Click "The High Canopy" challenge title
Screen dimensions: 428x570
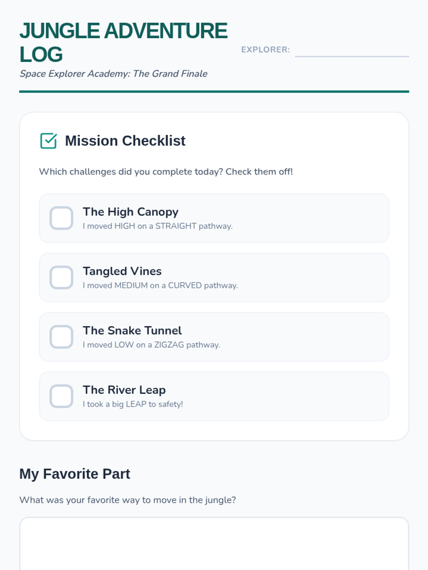coord(131,212)
